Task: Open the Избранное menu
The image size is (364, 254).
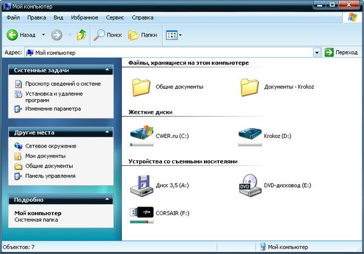Action: click(x=85, y=18)
